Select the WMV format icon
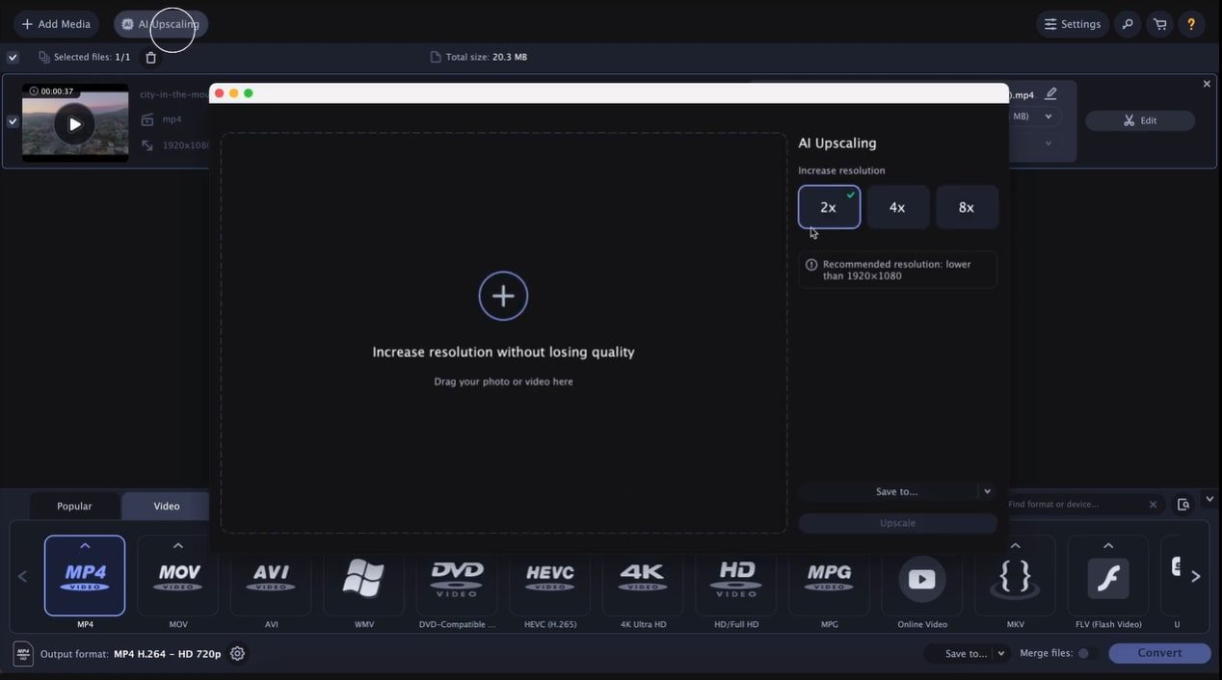1222x680 pixels. pyautogui.click(x=363, y=578)
